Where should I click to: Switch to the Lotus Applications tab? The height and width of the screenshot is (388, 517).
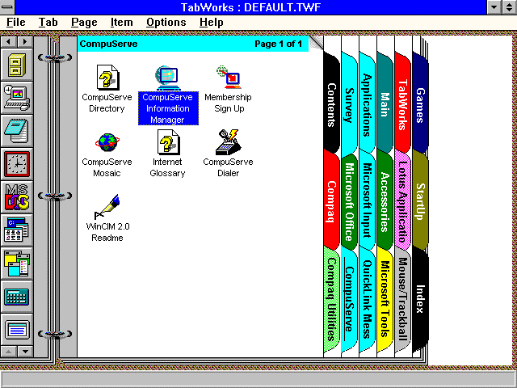(x=403, y=201)
